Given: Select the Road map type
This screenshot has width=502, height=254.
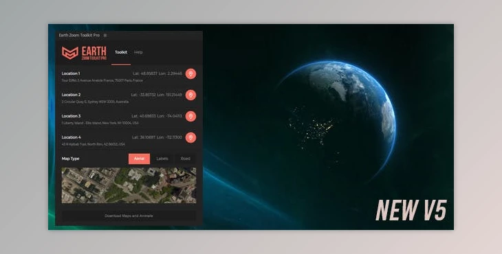Looking at the screenshot, I should pyautogui.click(x=186, y=159).
